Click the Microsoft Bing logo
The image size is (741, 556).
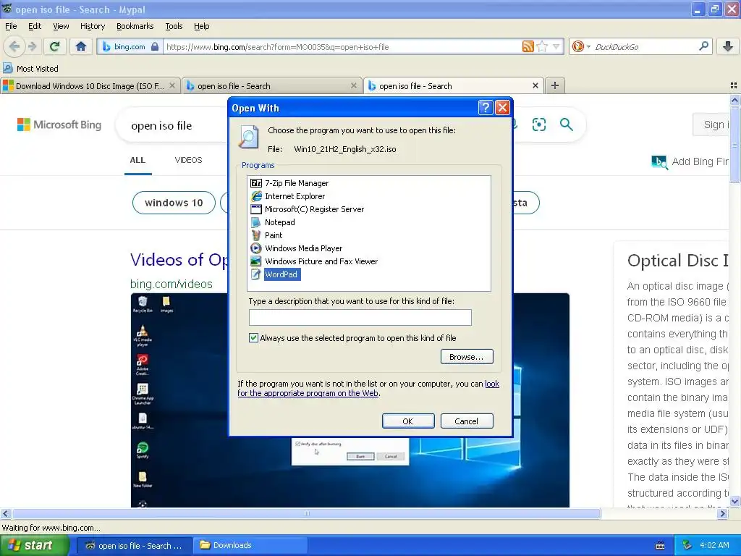pyautogui.click(x=59, y=125)
